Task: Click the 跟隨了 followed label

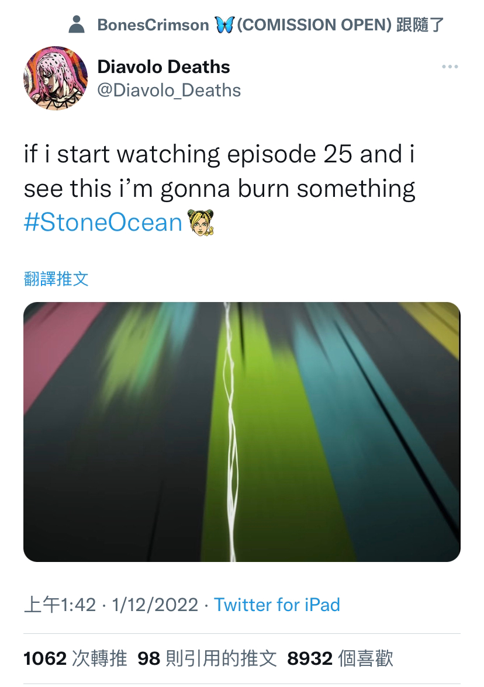Action: [x=420, y=25]
